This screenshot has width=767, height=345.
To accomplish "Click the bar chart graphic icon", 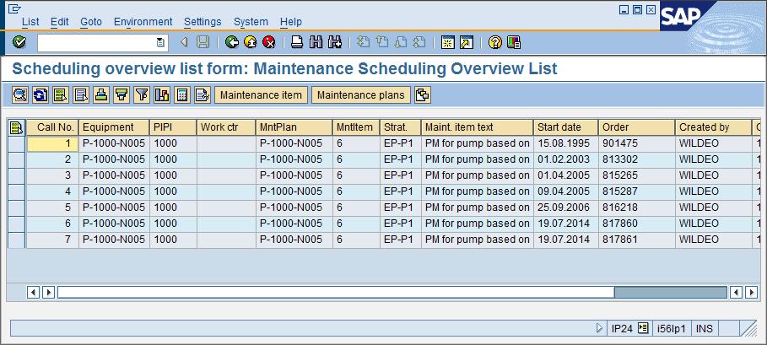I will [x=162, y=94].
